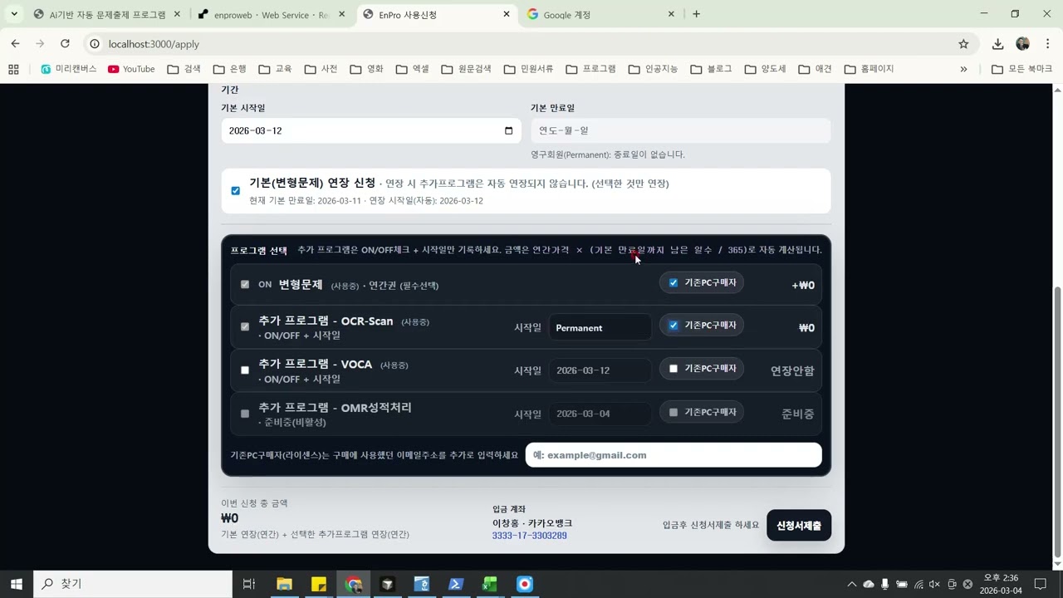Click the 기본 만료일 date field
The image size is (1063, 598).
(681, 130)
